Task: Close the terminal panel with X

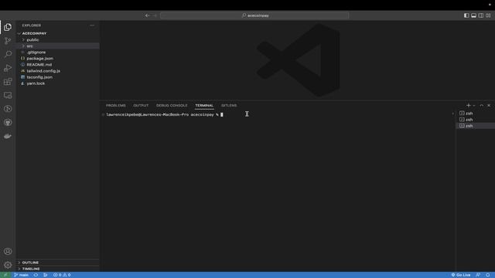Action: point(489,105)
